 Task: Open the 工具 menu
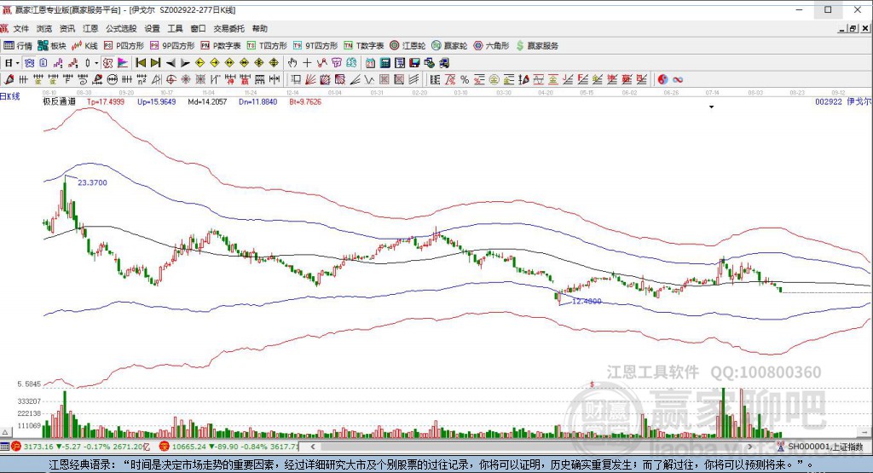click(175, 28)
